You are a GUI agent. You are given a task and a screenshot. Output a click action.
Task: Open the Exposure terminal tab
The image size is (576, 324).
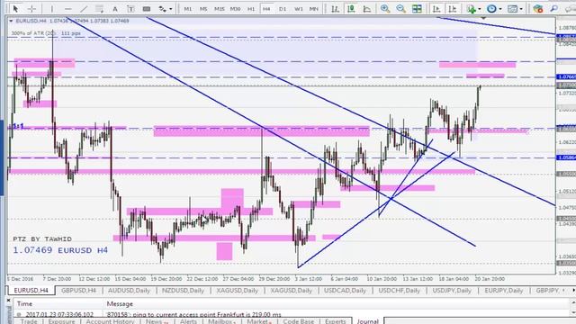(62, 321)
